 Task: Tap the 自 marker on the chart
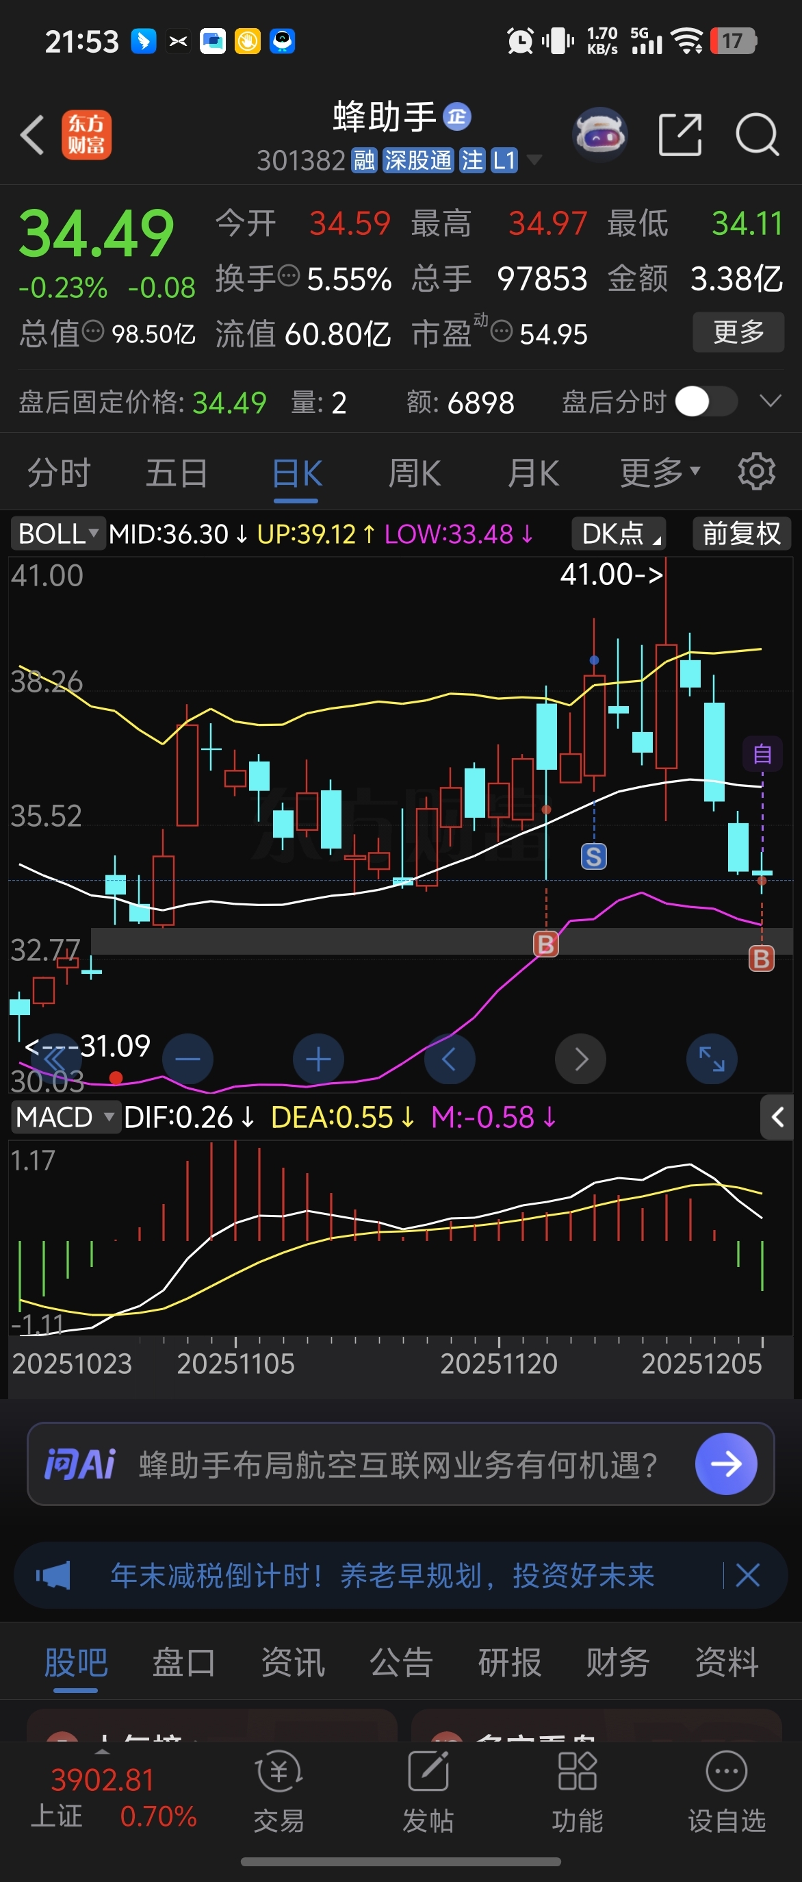(762, 753)
